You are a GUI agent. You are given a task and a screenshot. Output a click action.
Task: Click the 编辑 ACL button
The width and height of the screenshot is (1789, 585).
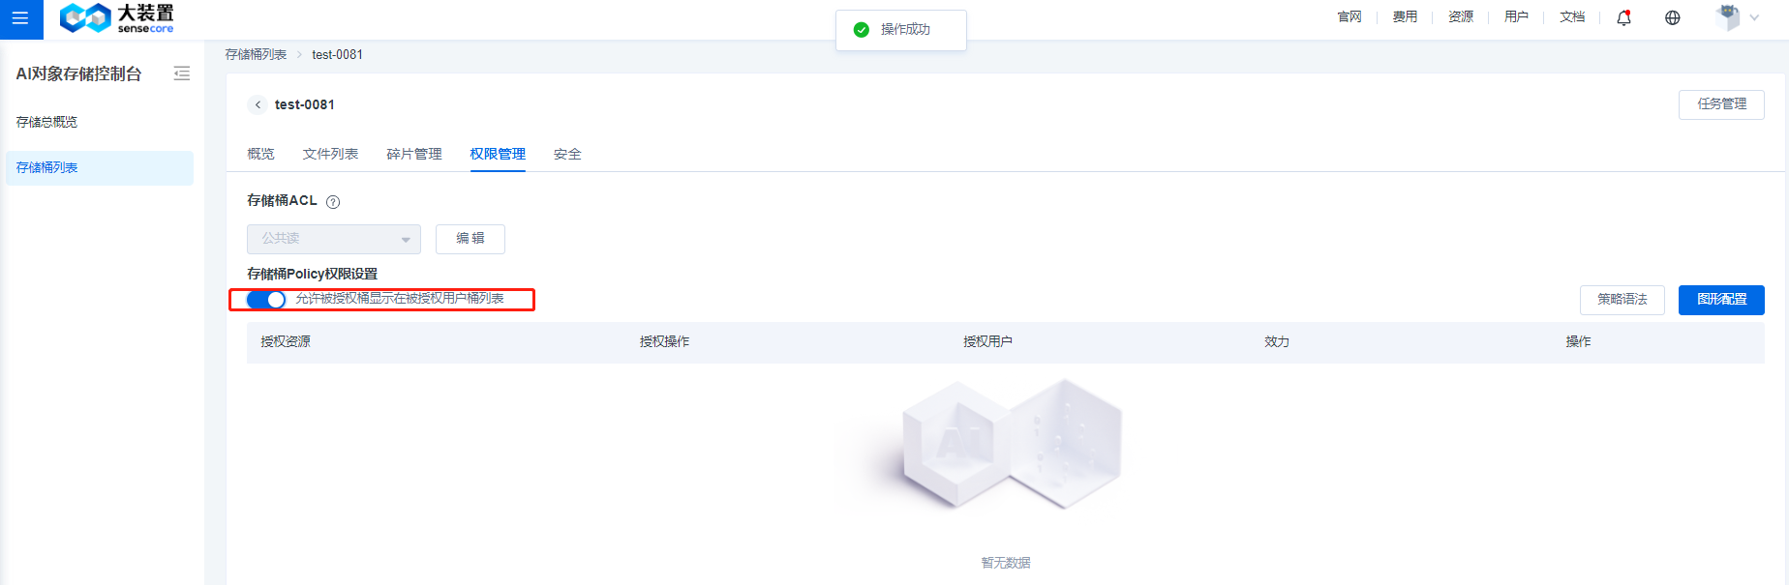pyautogui.click(x=470, y=239)
